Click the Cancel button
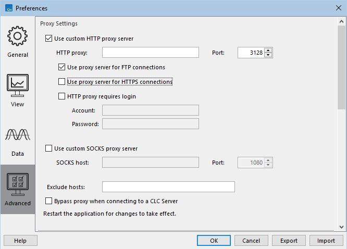The height and width of the screenshot is (249, 347). pos(251,241)
